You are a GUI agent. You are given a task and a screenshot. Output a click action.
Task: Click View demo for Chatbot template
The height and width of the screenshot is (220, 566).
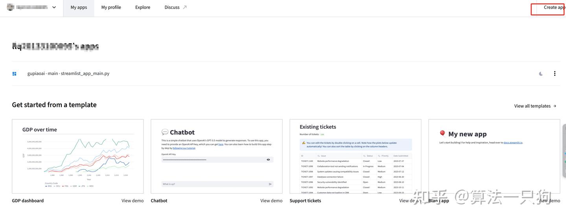(271, 201)
